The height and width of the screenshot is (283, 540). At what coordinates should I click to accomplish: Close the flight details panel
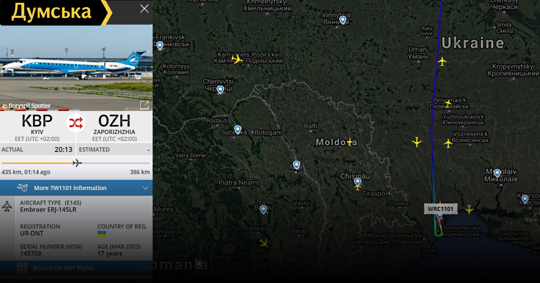pyautogui.click(x=144, y=9)
